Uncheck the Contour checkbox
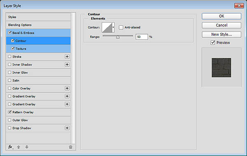The width and height of the screenshot is (247, 156). 13,41
